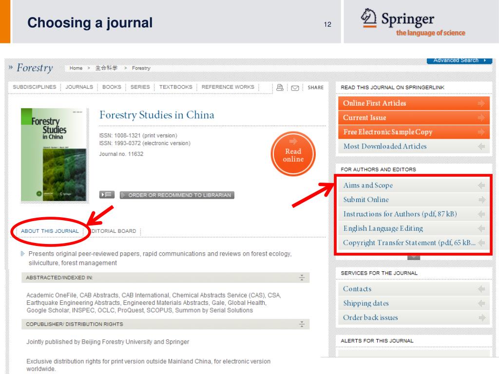
Task: Click 'Journal no. 11632' text
Action: [x=121, y=154]
